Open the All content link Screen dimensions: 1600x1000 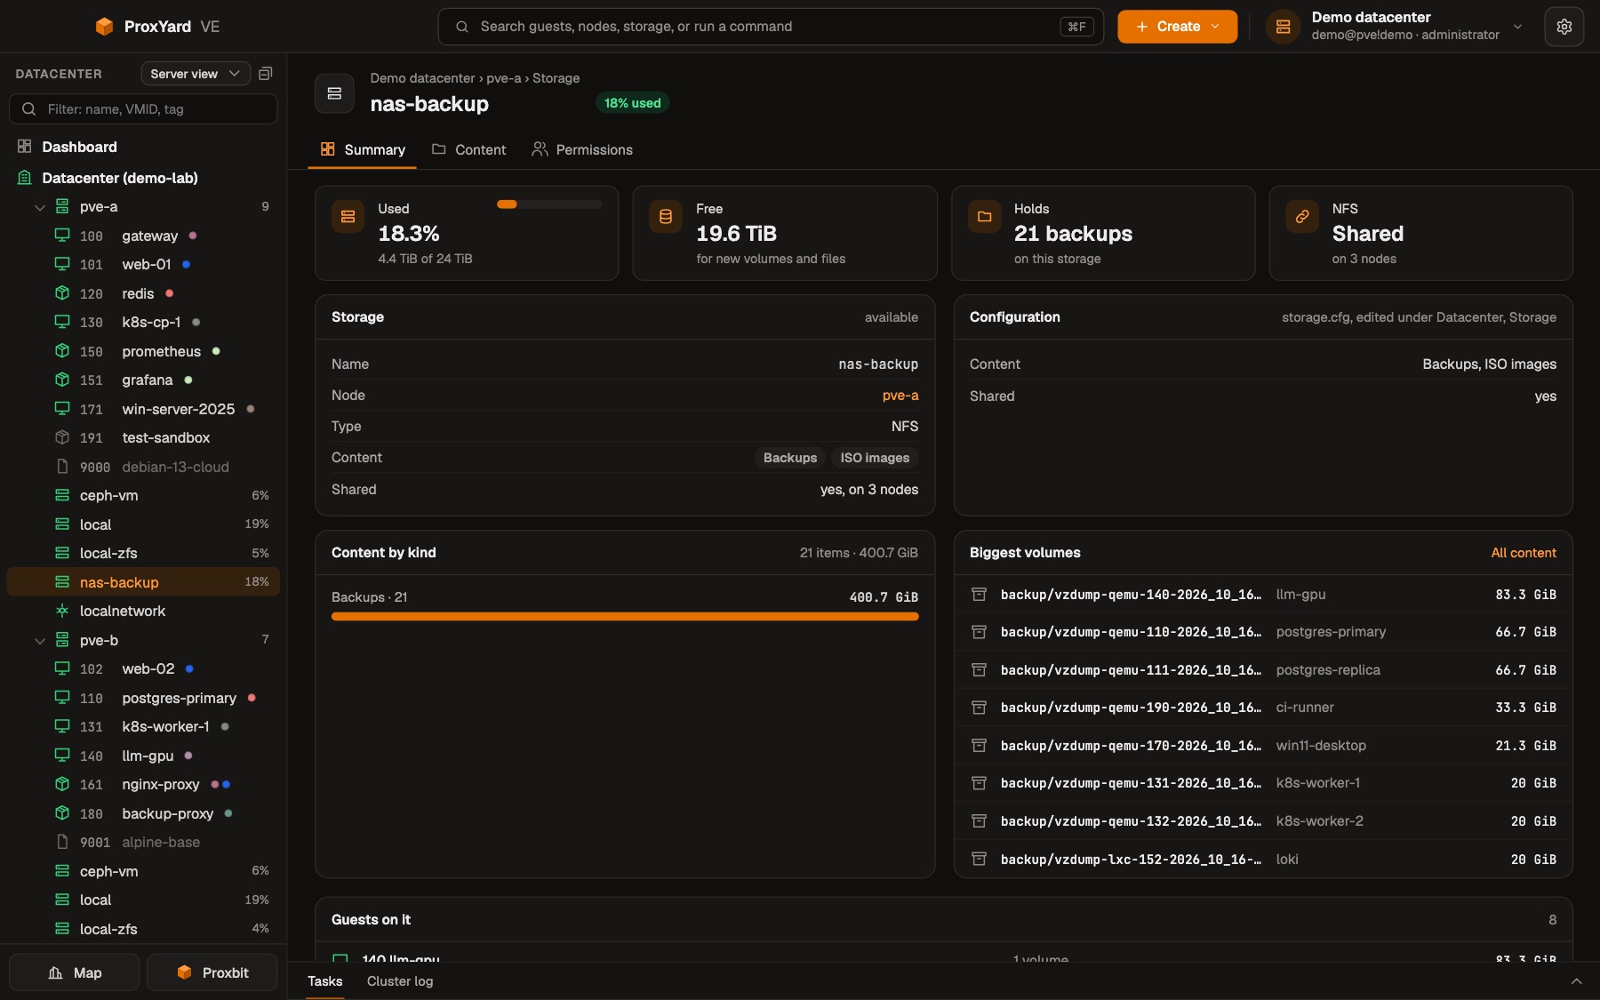1524,553
